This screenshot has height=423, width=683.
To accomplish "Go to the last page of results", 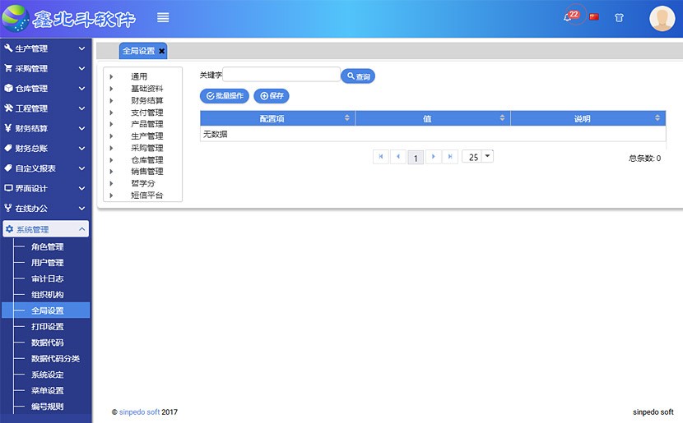I will point(450,156).
